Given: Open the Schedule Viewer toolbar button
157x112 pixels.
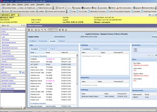Looking at the screenshot, I should click(9, 8).
